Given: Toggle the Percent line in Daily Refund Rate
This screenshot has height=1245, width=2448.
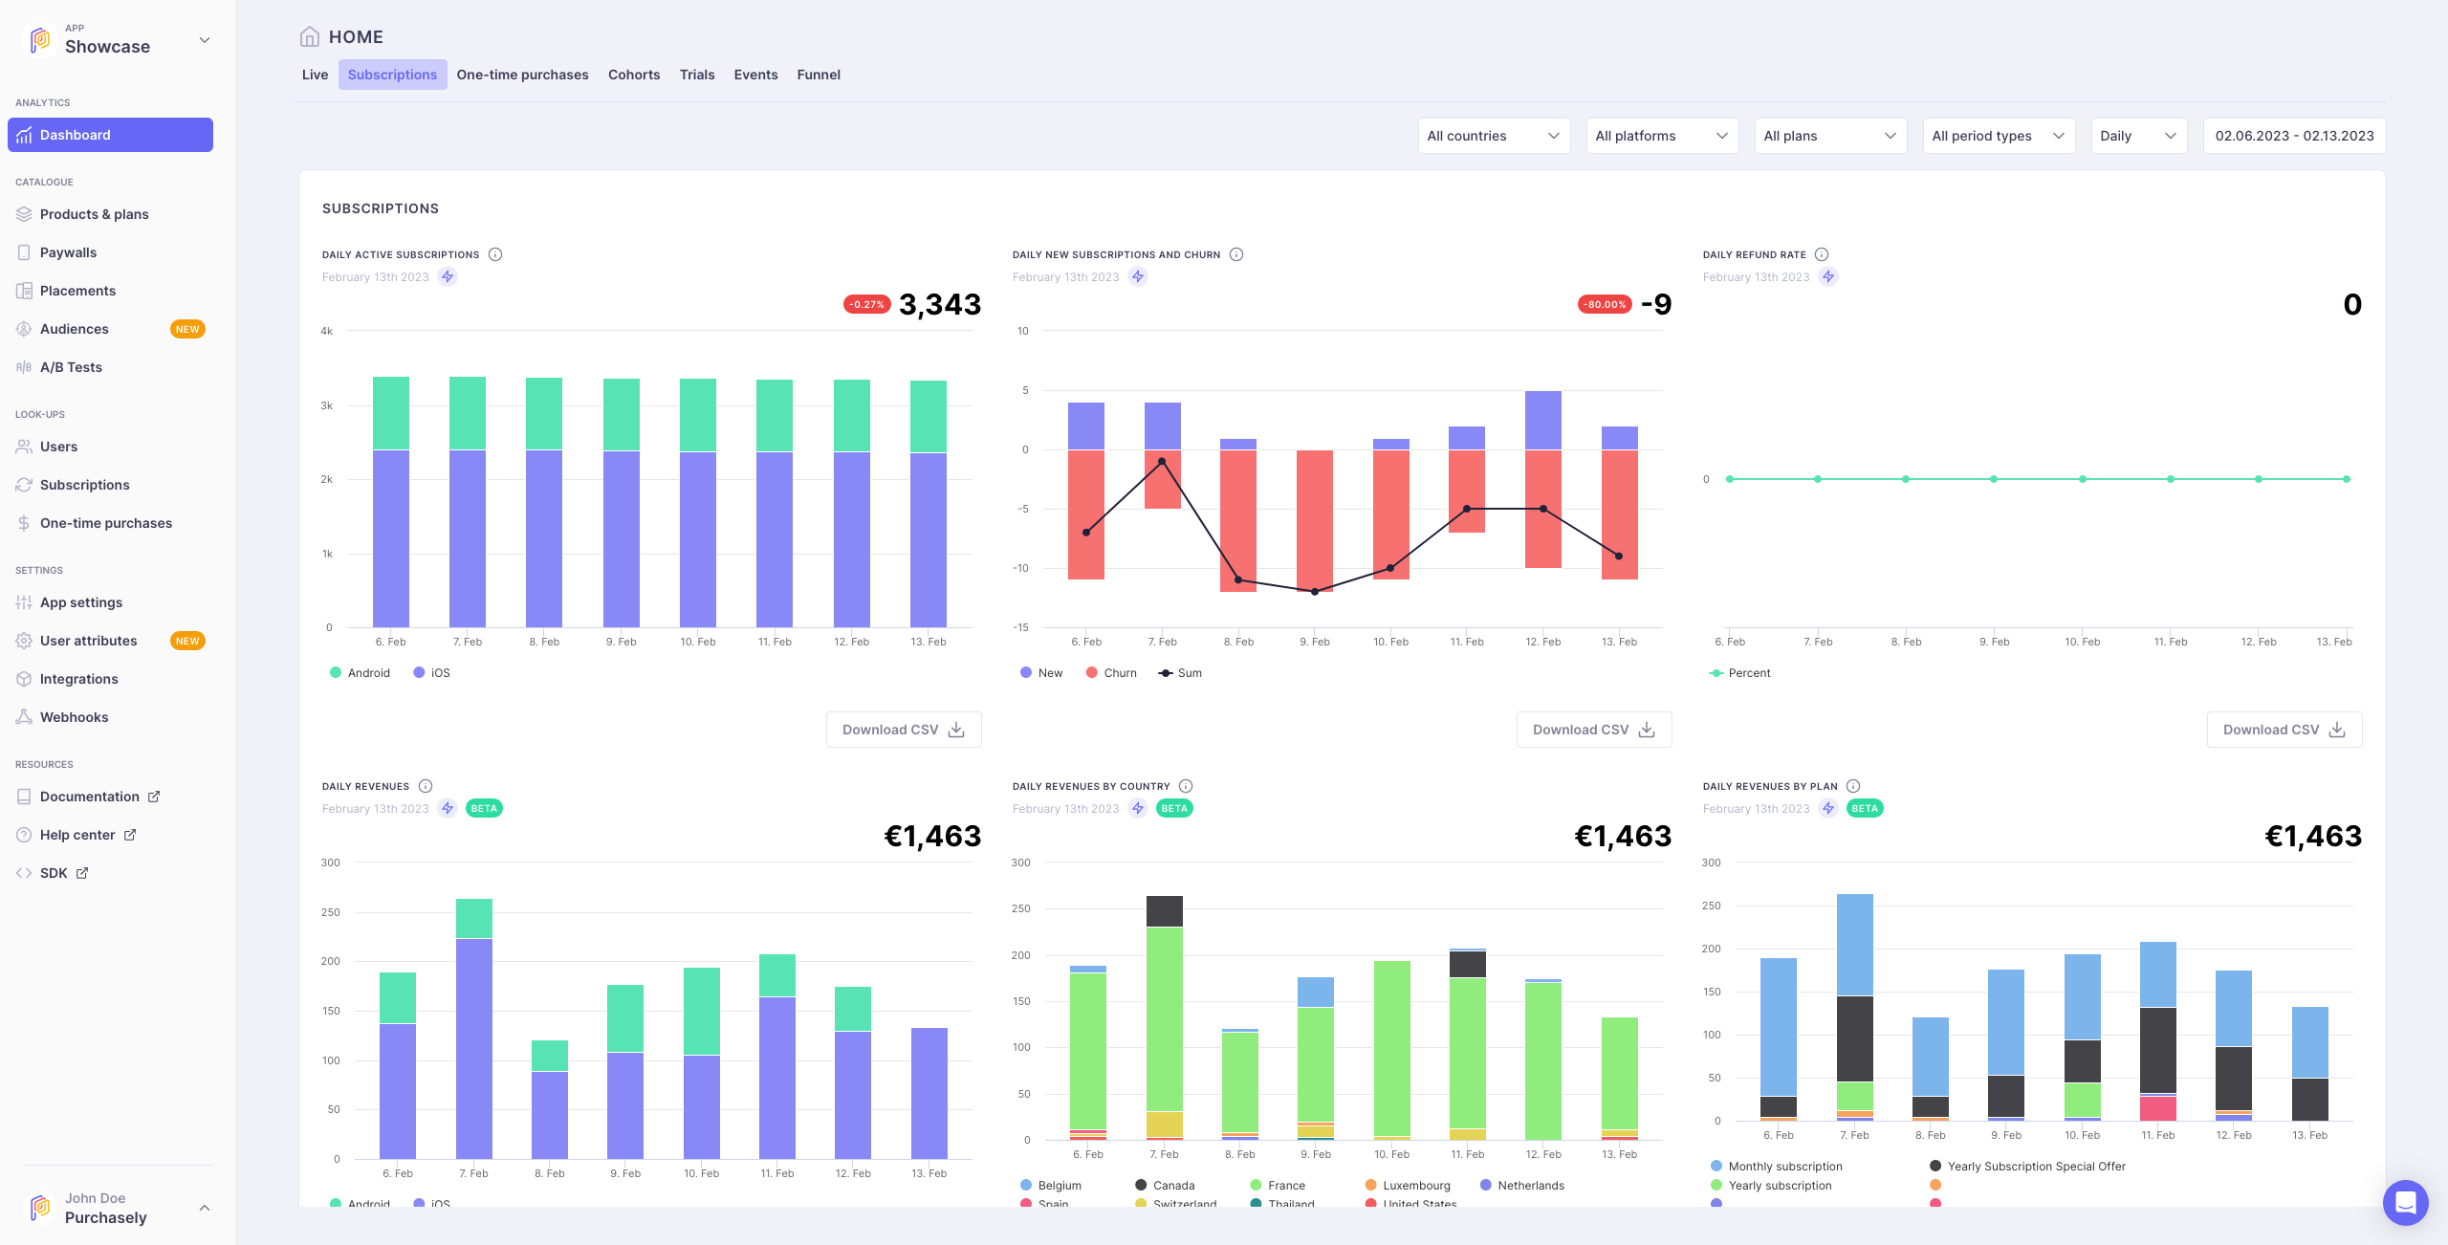Looking at the screenshot, I should 1740,672.
